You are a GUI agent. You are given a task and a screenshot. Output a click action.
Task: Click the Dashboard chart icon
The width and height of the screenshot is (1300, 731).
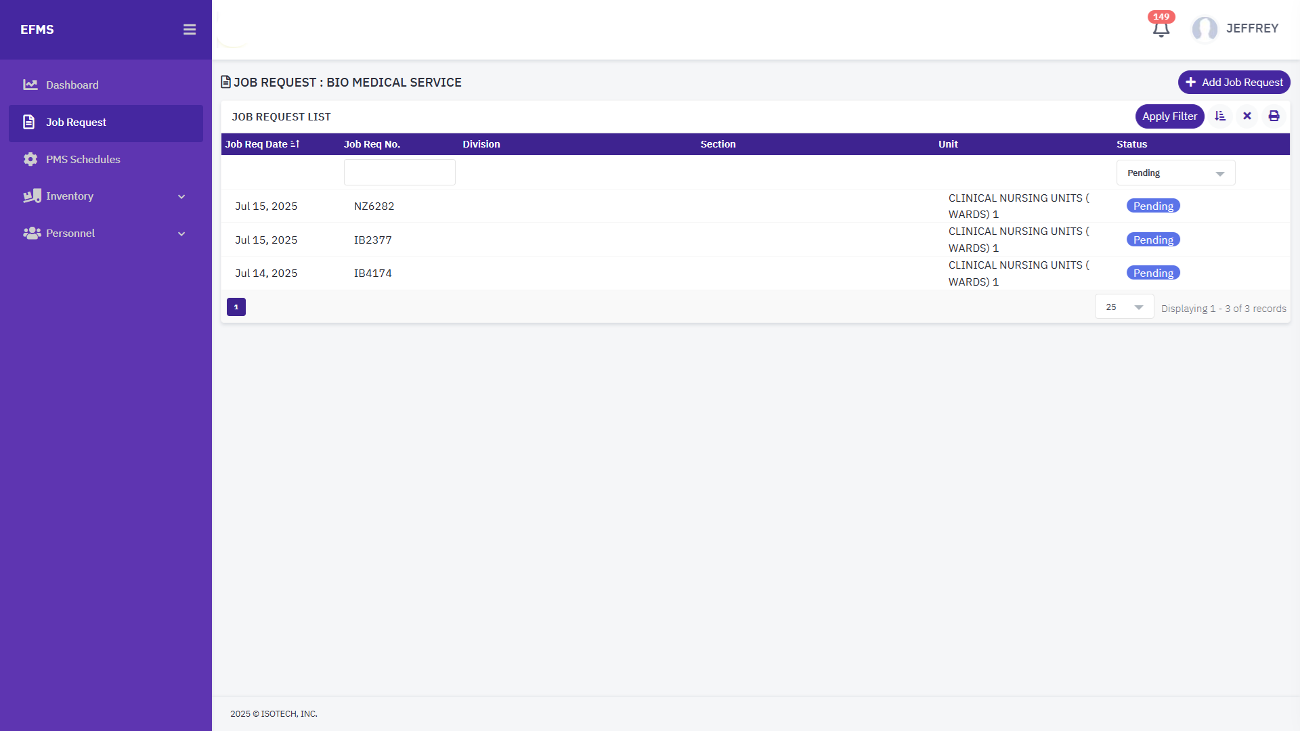pos(30,85)
